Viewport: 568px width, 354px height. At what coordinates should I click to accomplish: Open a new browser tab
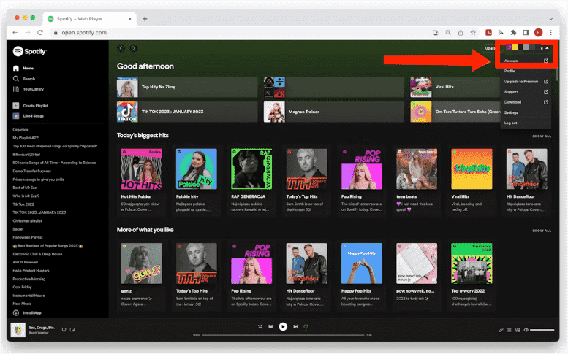pos(145,19)
